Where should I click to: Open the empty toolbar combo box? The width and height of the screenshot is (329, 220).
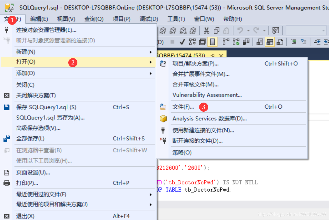pyautogui.click(x=306, y=31)
